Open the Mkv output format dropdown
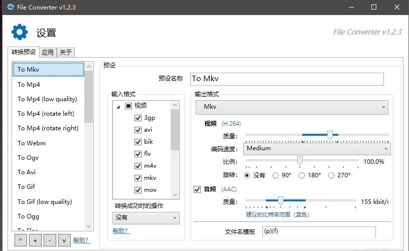Viewport: 409px width, 251px height. pos(292,107)
